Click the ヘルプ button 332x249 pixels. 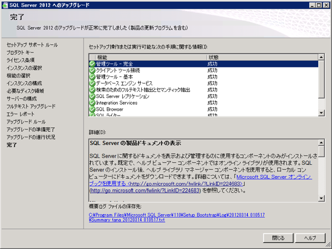click(x=310, y=238)
